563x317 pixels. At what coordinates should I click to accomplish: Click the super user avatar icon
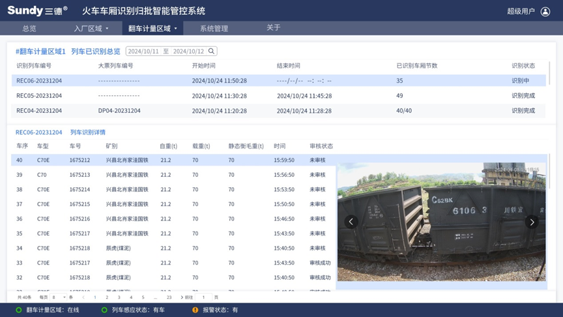(545, 11)
